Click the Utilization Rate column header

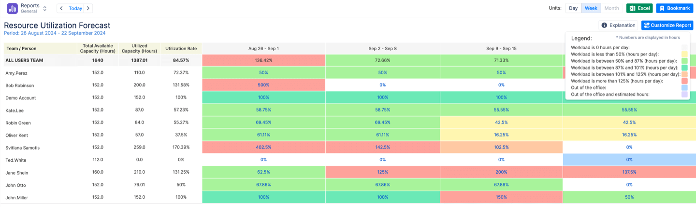click(181, 48)
